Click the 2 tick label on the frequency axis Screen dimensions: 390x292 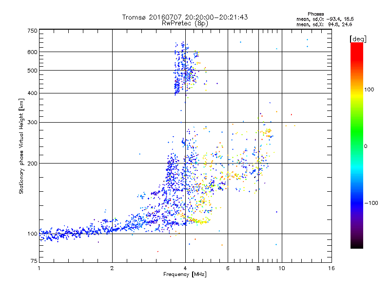[112, 268]
